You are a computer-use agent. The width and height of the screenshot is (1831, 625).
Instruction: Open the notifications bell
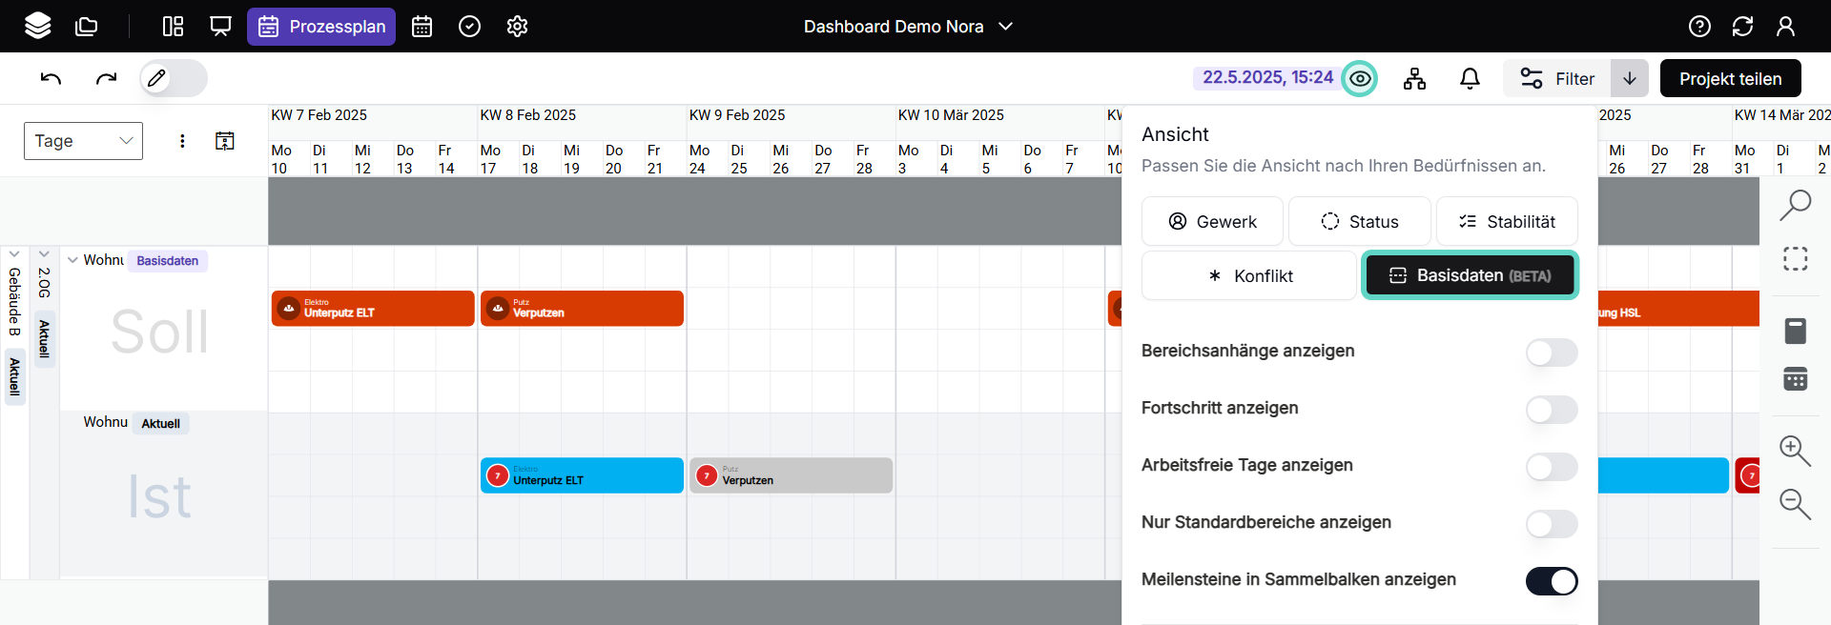pyautogui.click(x=1470, y=78)
